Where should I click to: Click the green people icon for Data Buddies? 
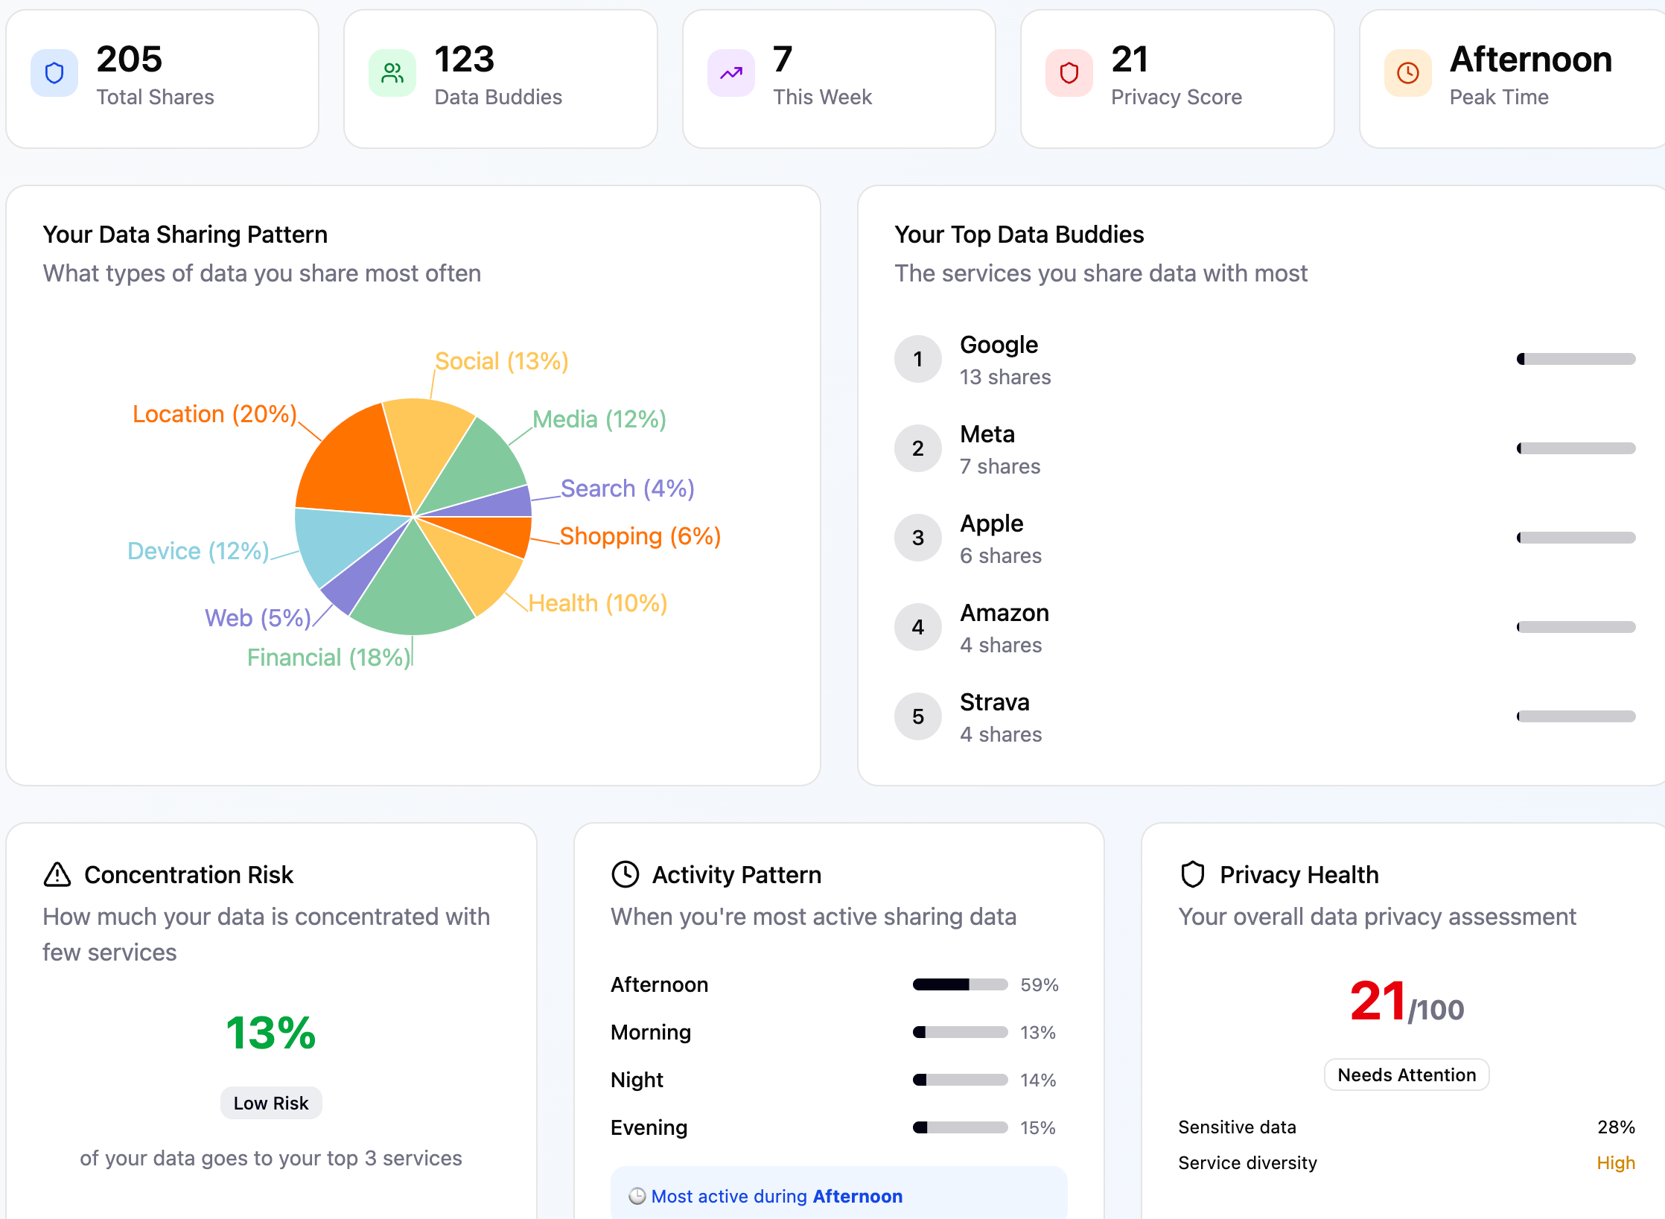(x=392, y=73)
